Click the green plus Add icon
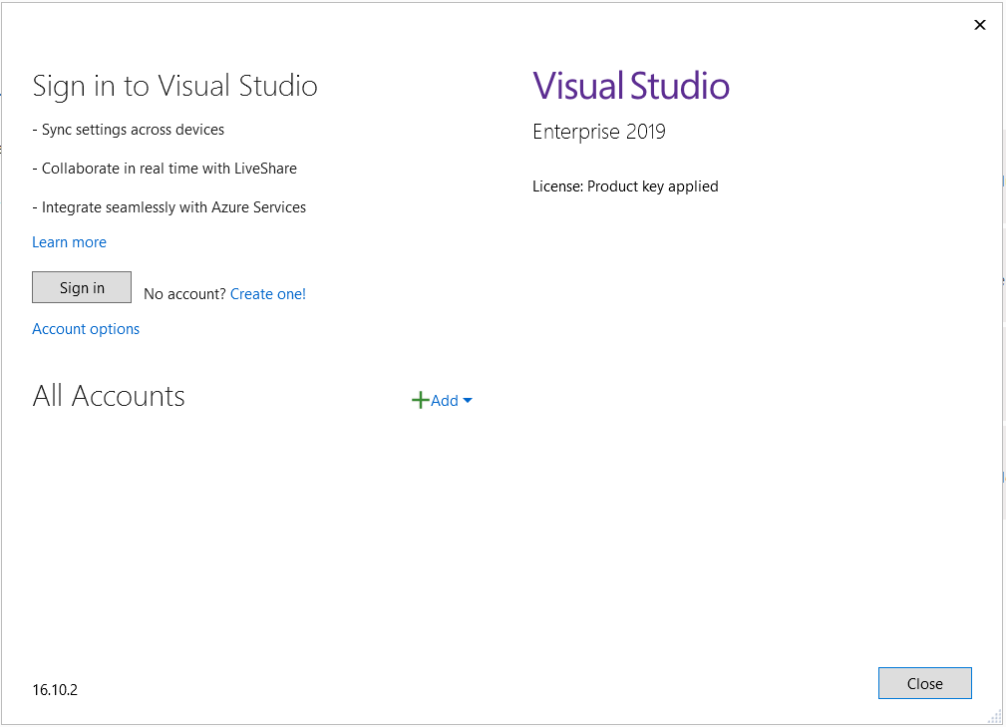Image resolution: width=1006 pixels, height=727 pixels. tap(420, 400)
